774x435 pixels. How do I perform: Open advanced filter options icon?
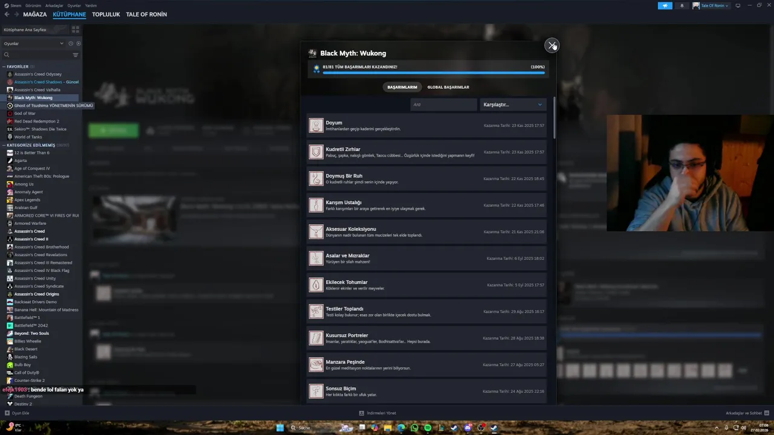pyautogui.click(x=76, y=55)
